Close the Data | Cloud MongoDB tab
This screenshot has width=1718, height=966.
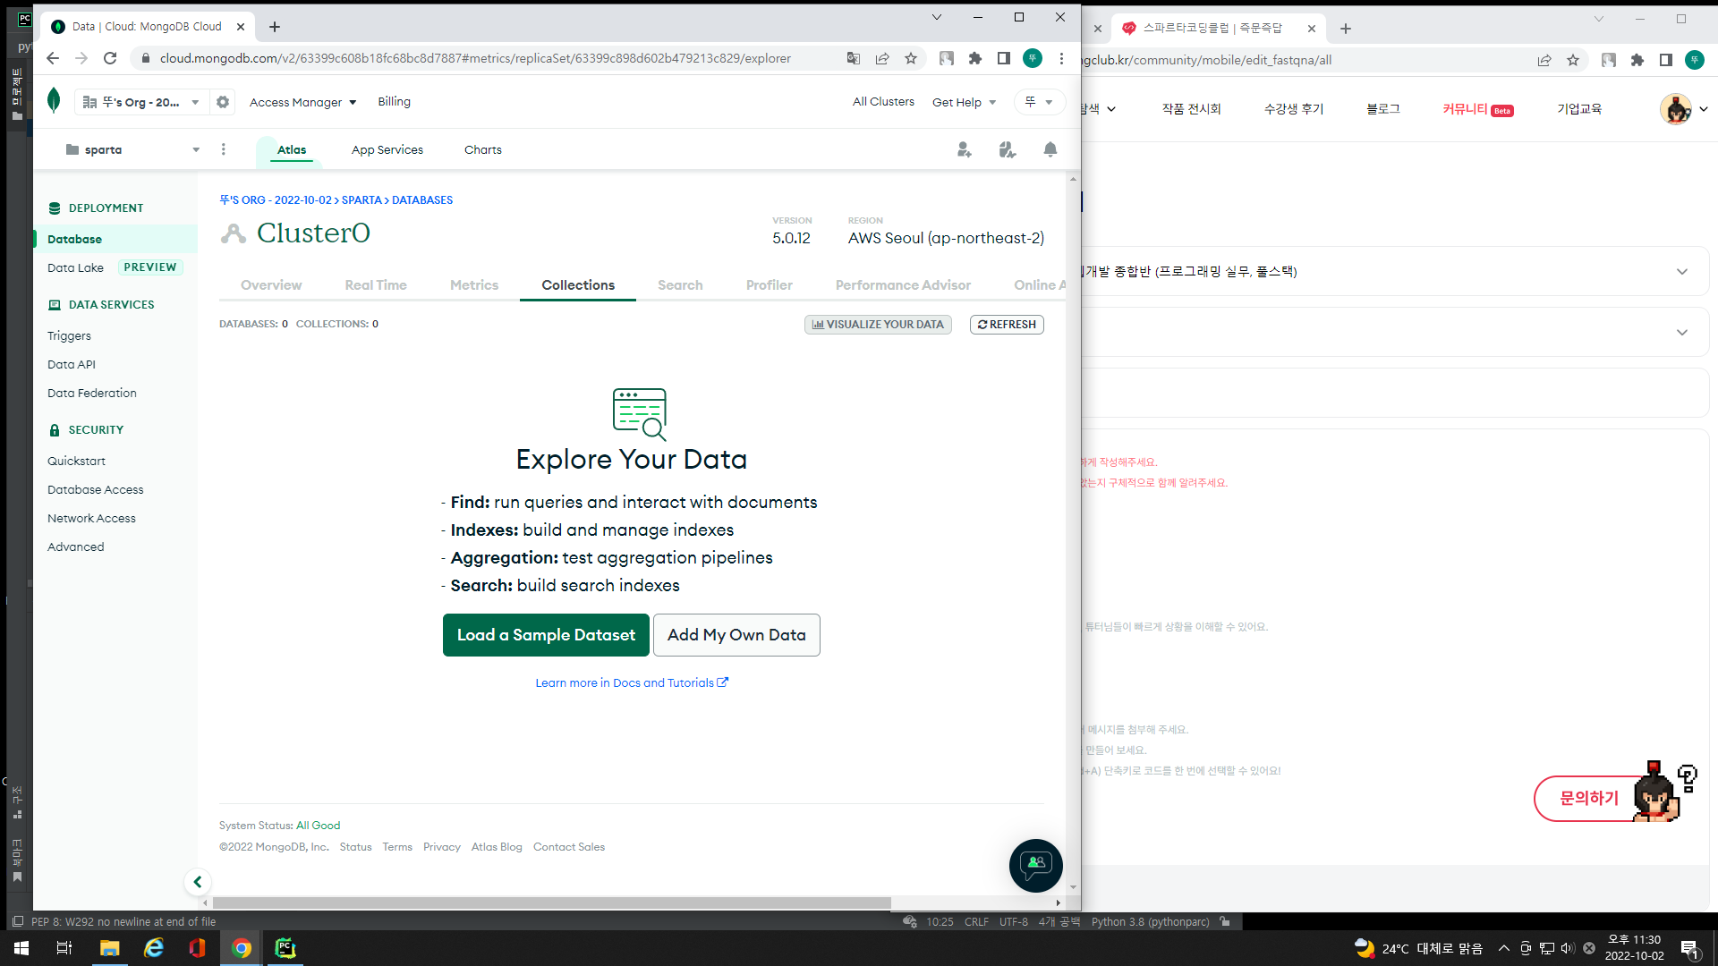coord(241,27)
